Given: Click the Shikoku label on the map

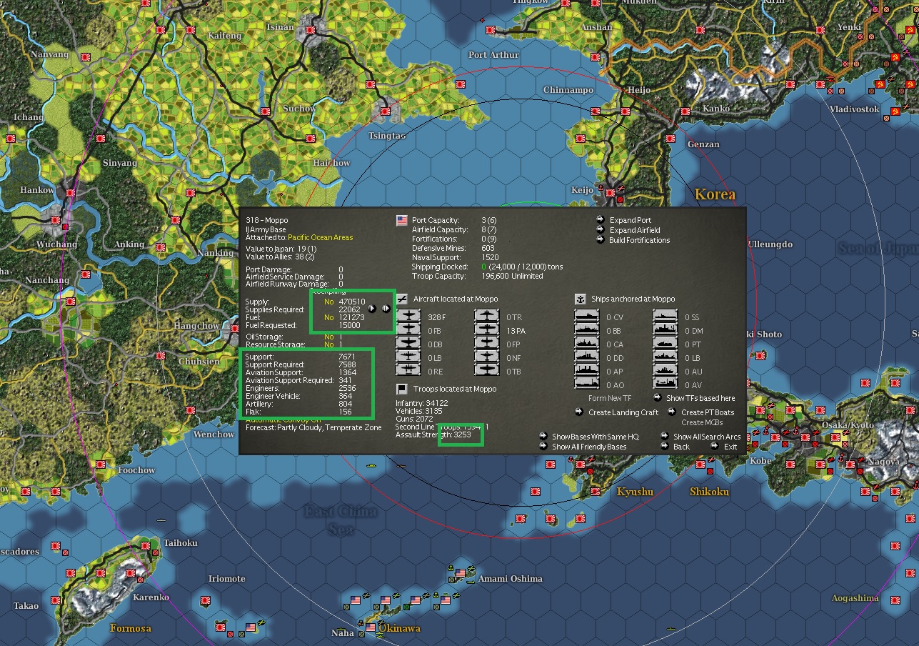Looking at the screenshot, I should [x=709, y=492].
